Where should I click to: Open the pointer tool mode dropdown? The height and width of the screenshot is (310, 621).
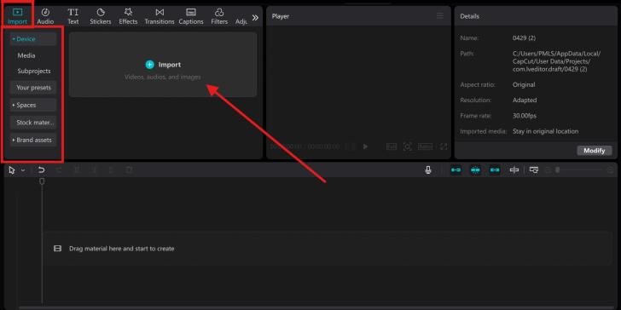click(23, 170)
